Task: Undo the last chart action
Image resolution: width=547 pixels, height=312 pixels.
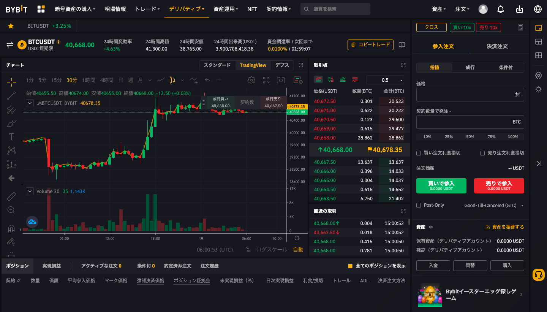Action: click(207, 80)
